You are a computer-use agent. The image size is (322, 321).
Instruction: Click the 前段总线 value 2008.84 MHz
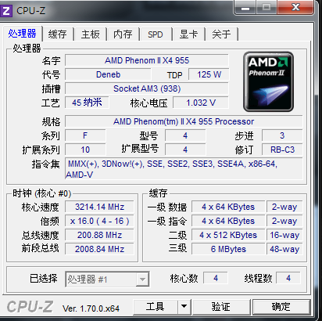pyautogui.click(x=99, y=249)
